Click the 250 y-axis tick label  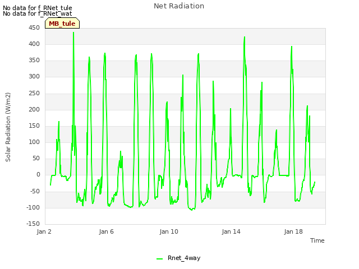pos(34,93)
